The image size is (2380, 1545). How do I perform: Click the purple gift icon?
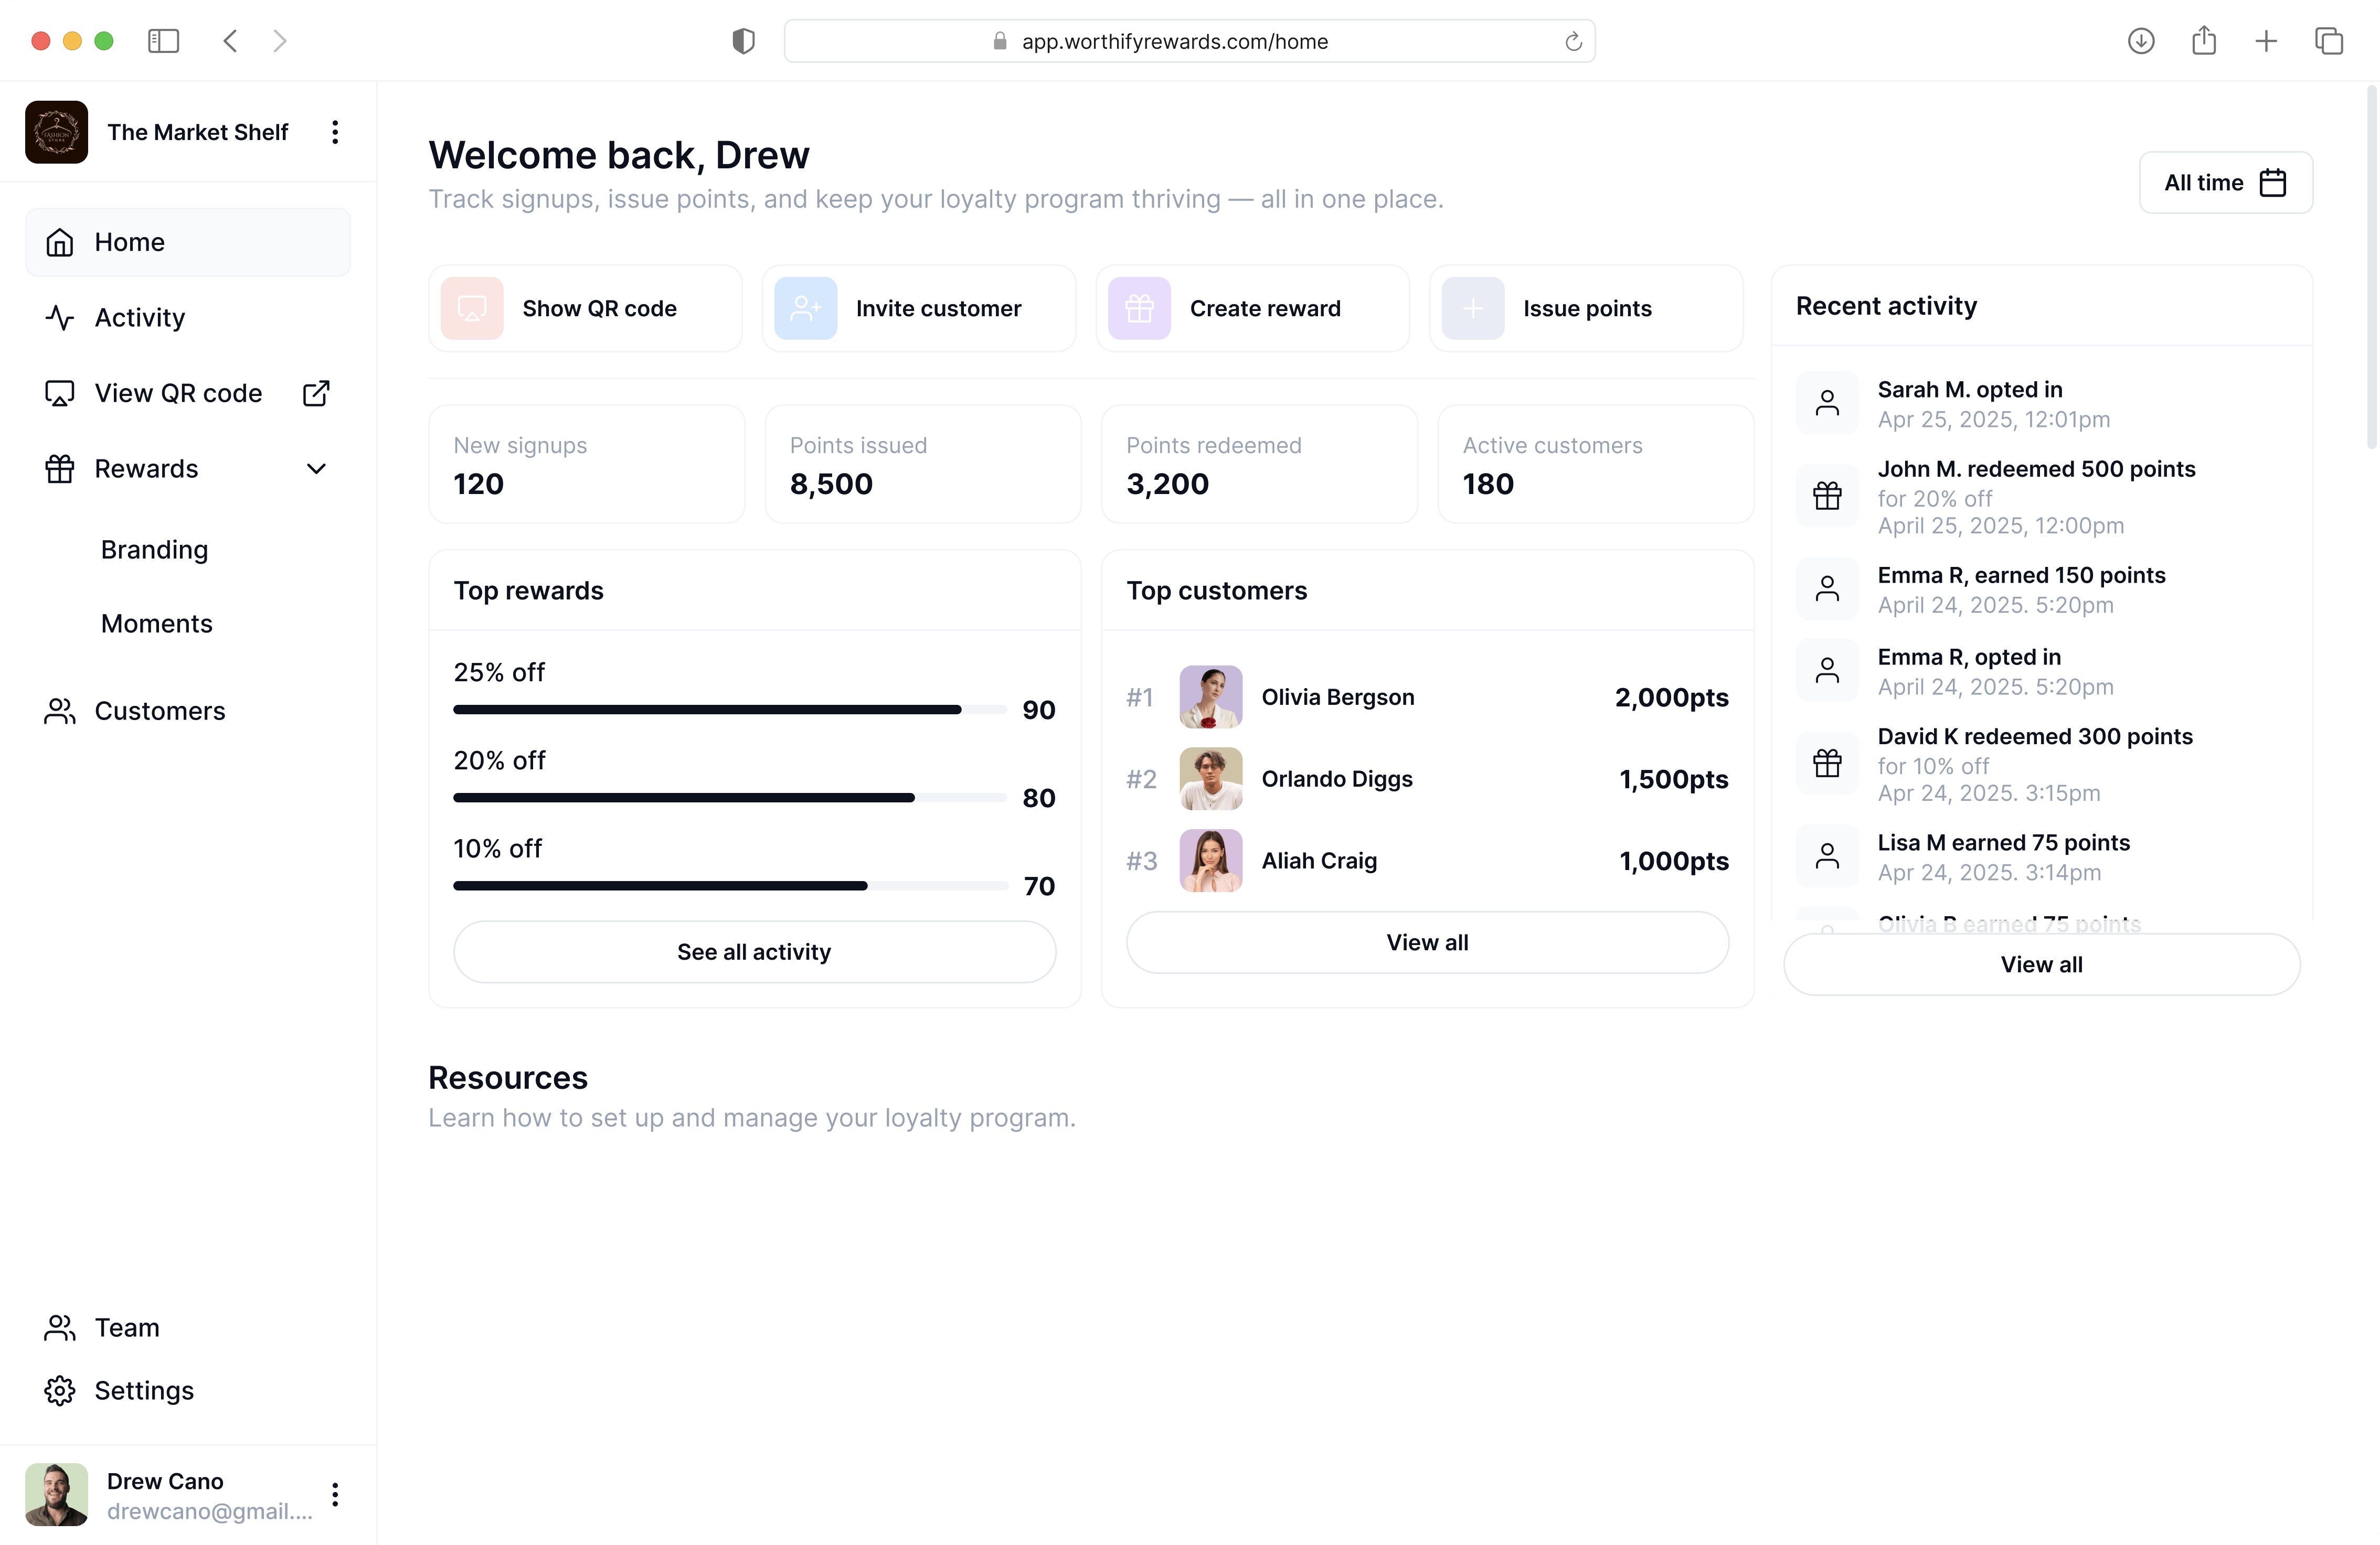coord(1139,309)
